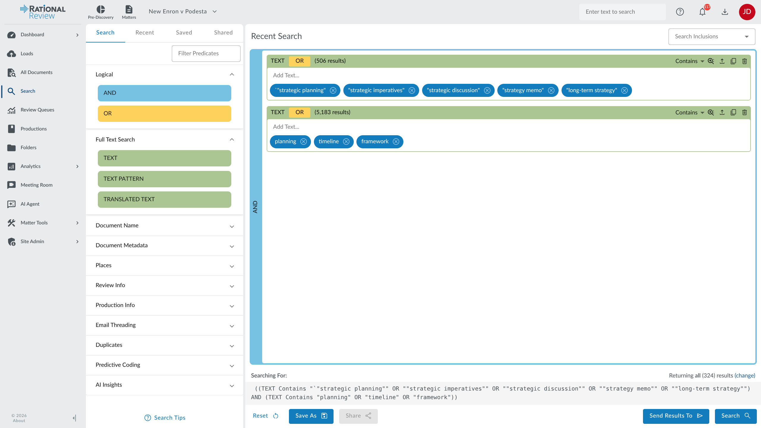The height and width of the screenshot is (428, 761).
Task: Open the Search Inclusions dropdown
Action: click(712, 37)
